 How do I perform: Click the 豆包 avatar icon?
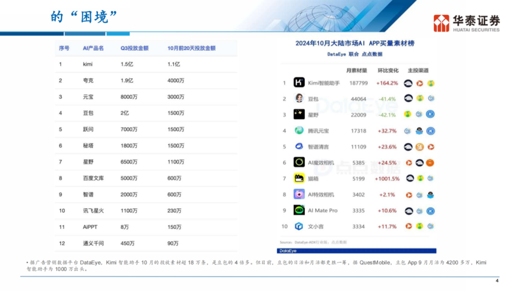(299, 98)
